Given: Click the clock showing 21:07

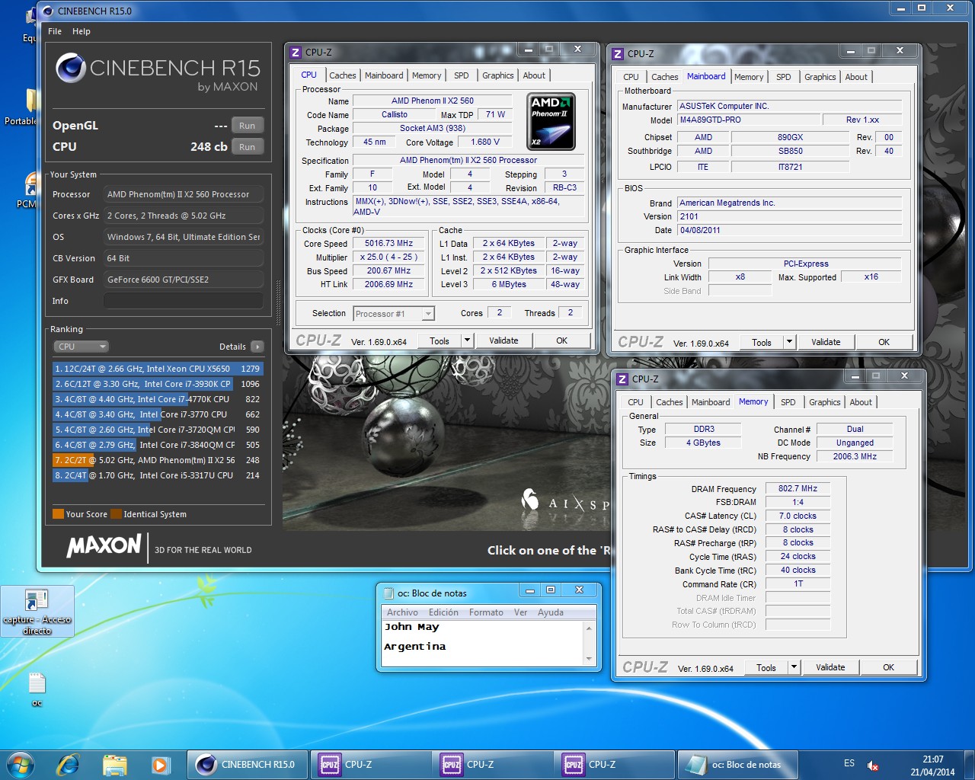Looking at the screenshot, I should tap(933, 759).
